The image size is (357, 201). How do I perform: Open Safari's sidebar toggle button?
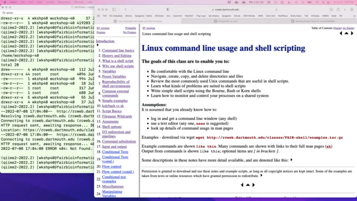114,9
